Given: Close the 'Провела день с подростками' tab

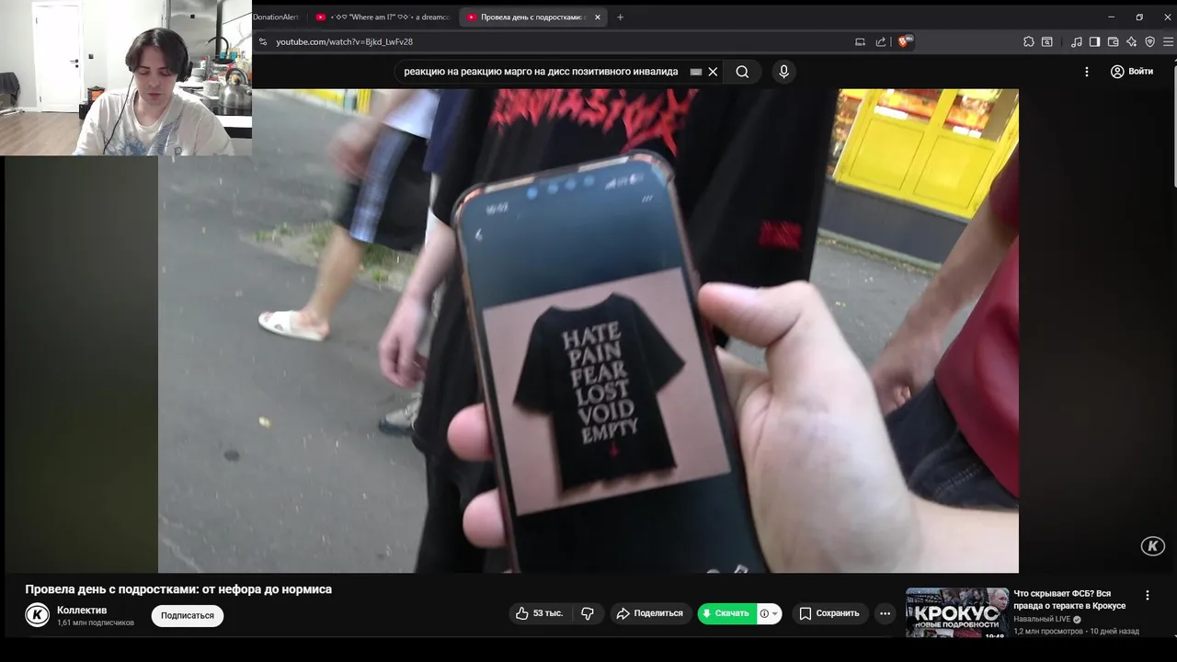Looking at the screenshot, I should tap(598, 17).
